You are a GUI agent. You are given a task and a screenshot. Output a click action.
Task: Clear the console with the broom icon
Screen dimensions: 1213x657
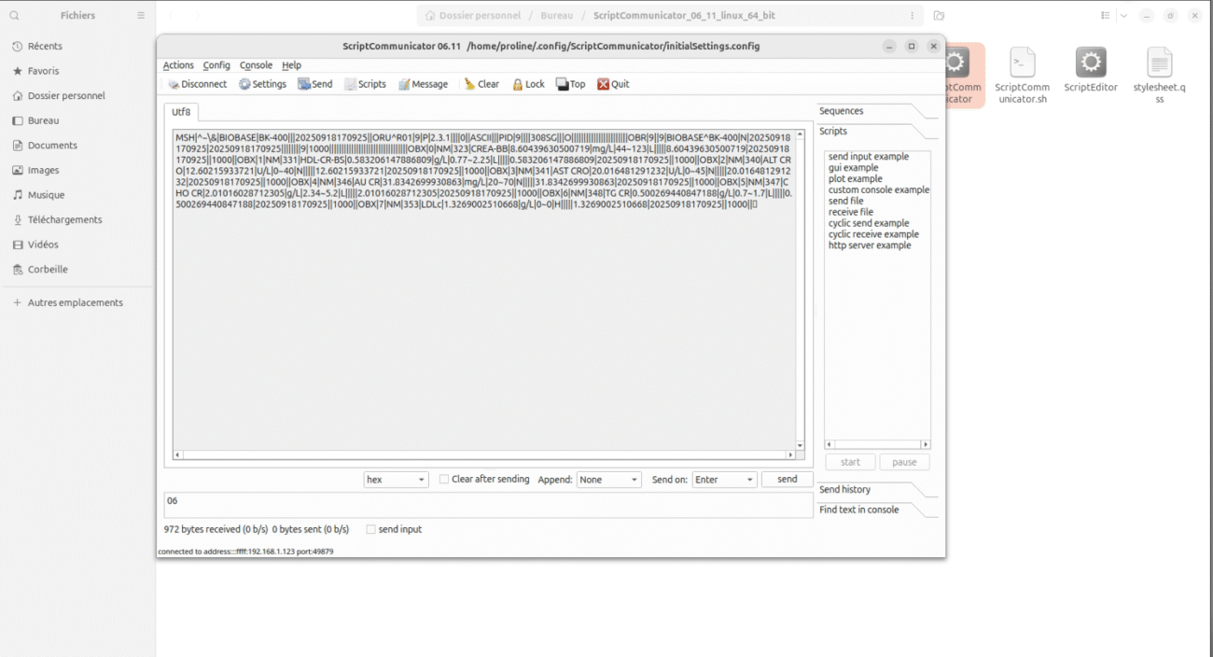pyautogui.click(x=481, y=84)
